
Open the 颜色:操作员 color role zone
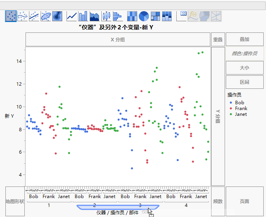tap(244, 54)
